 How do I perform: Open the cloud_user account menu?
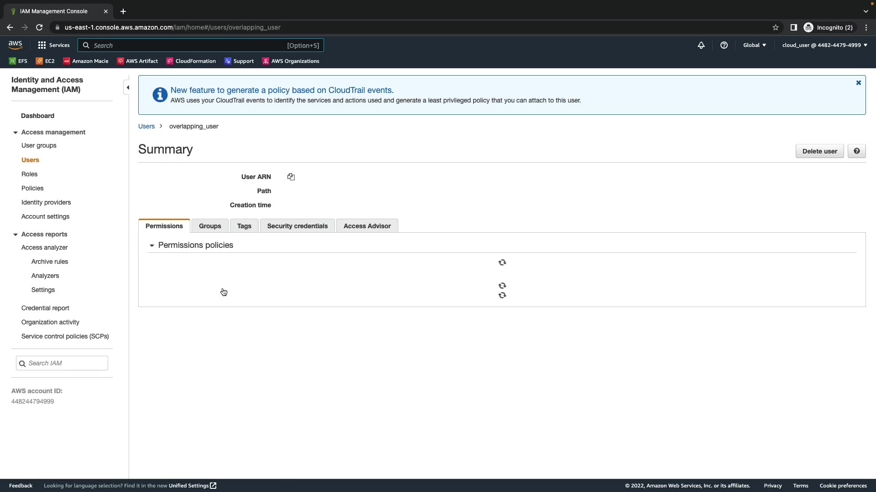(824, 45)
